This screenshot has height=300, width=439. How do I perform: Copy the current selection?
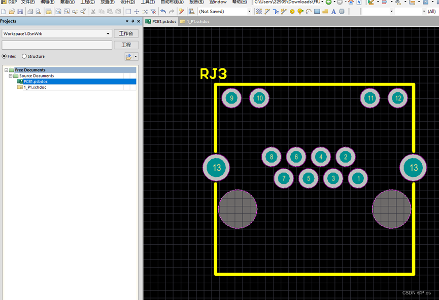pos(102,12)
